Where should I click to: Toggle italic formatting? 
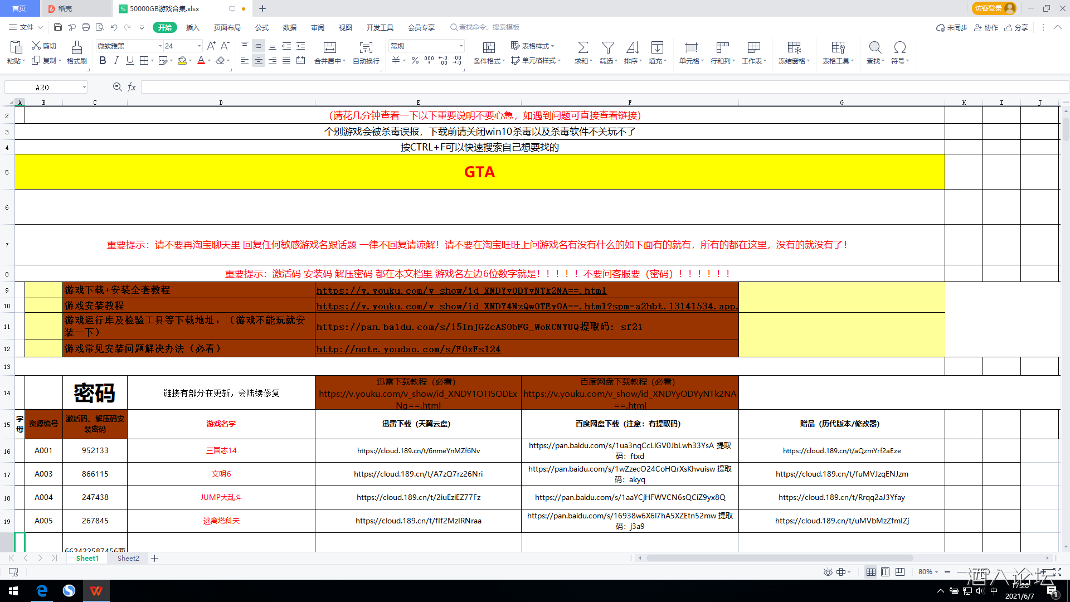coord(116,61)
